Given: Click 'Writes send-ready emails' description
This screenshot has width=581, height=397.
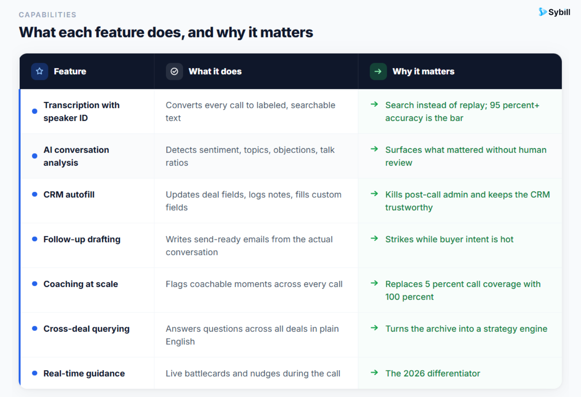Looking at the screenshot, I should coord(249,246).
